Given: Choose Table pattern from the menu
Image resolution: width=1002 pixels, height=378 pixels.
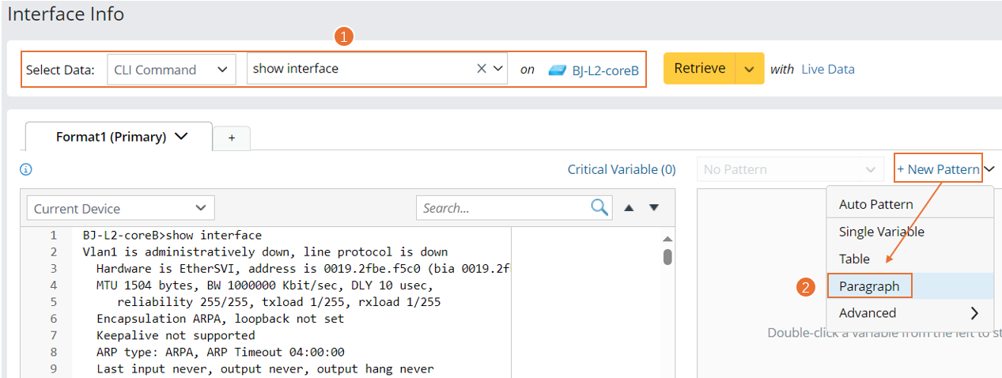Looking at the screenshot, I should click(x=909, y=259).
